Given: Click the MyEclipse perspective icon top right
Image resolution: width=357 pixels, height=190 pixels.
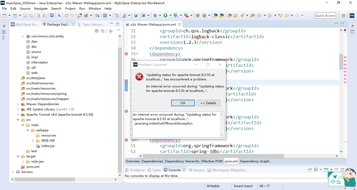Looking at the screenshot, I should point(352,16).
